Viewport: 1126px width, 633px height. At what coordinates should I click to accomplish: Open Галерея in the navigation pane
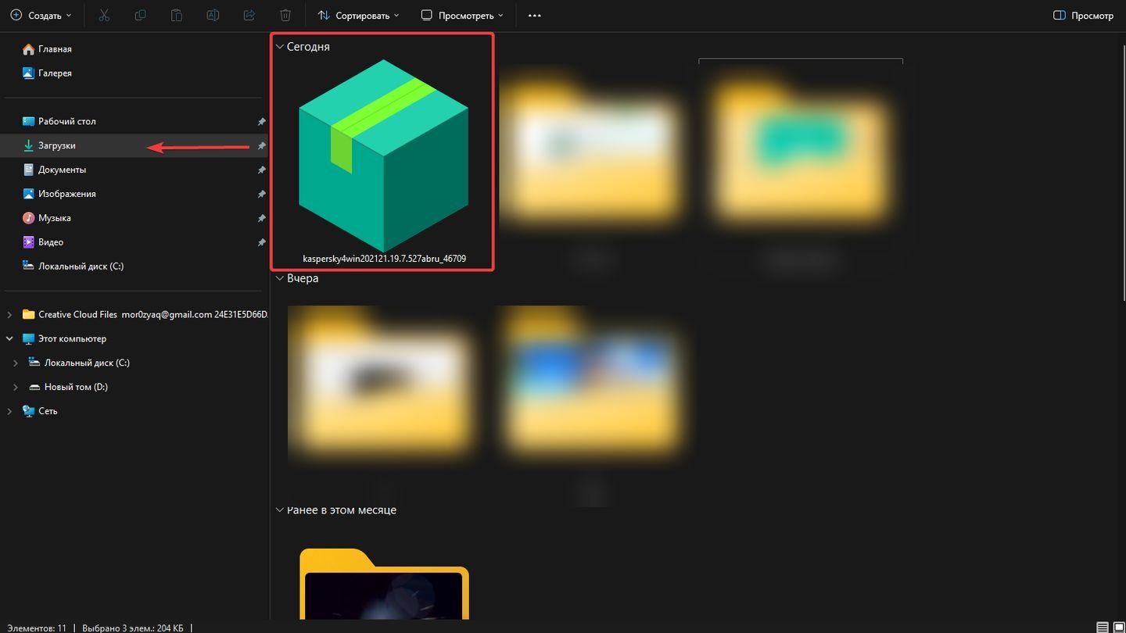click(x=55, y=73)
